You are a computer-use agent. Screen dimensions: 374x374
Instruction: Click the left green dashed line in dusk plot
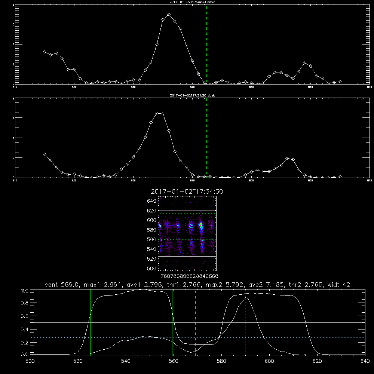(119, 138)
